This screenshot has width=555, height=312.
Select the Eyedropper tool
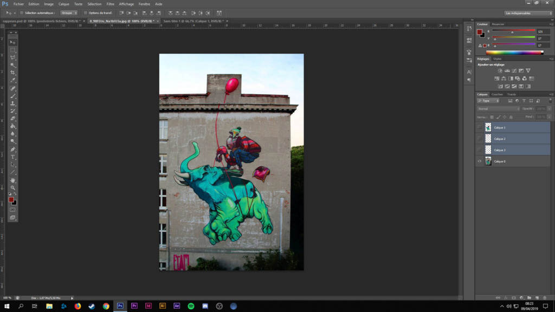pyautogui.click(x=13, y=80)
